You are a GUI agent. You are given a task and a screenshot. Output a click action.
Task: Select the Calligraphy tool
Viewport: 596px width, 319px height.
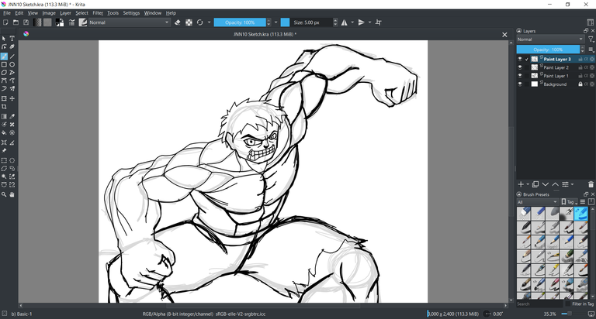coord(12,47)
